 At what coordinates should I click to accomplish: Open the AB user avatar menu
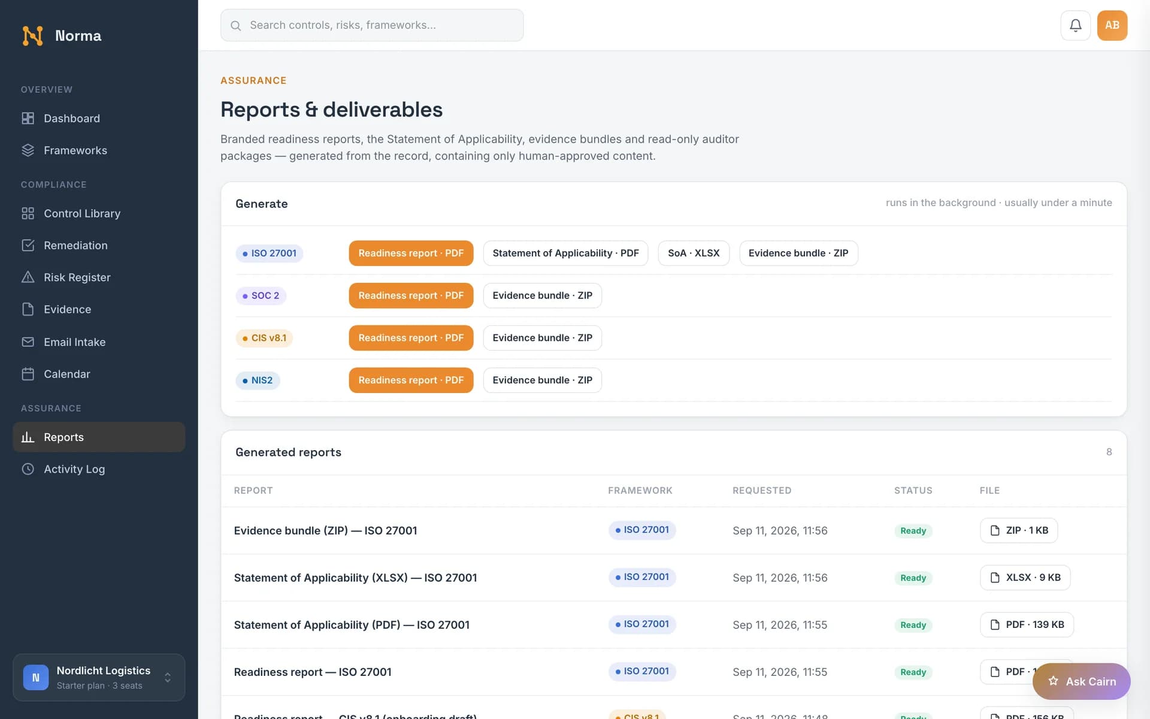1112,25
